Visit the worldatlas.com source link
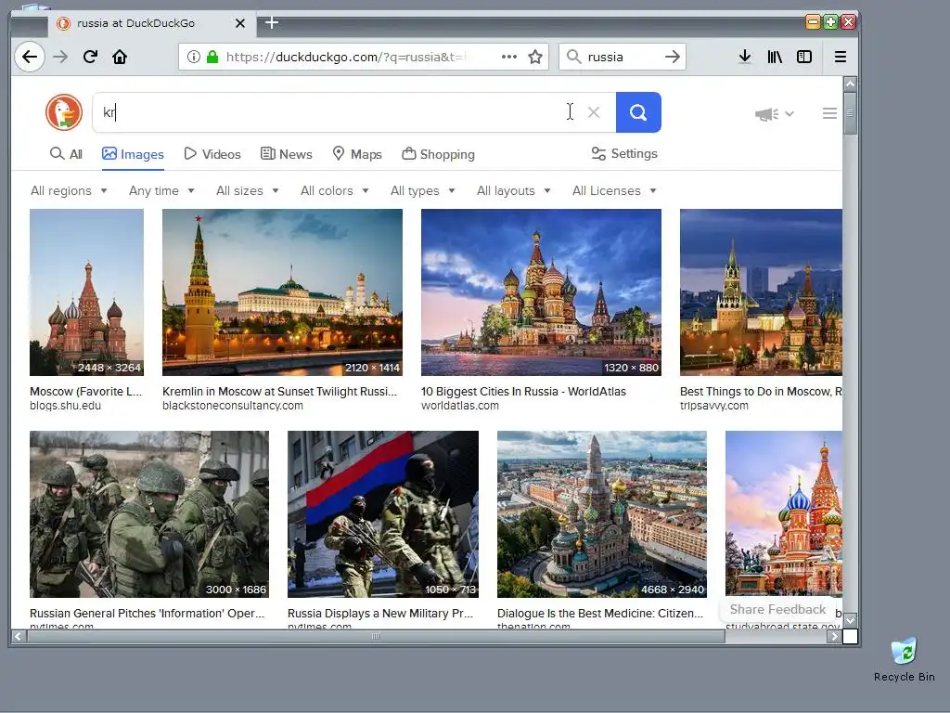Screen dimensions: 950x713 [x=460, y=406]
